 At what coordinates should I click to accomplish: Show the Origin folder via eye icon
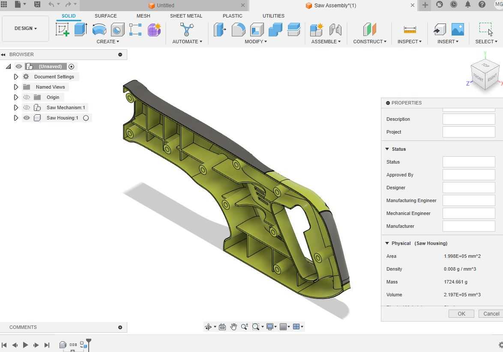click(27, 97)
